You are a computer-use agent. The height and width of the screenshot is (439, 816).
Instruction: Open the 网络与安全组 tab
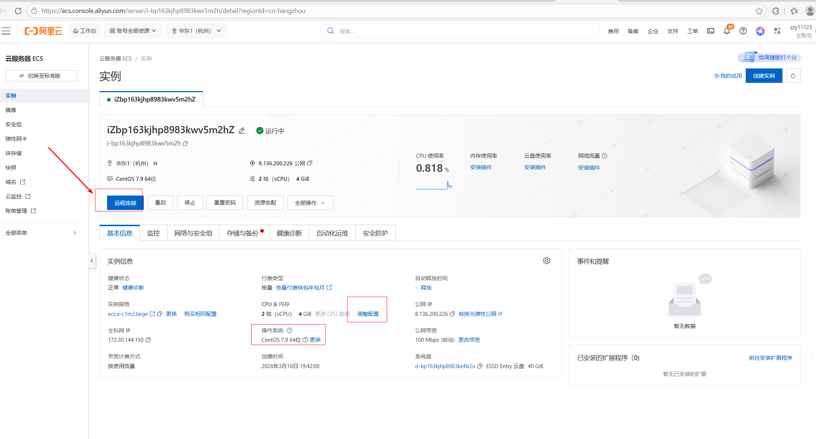tap(193, 233)
